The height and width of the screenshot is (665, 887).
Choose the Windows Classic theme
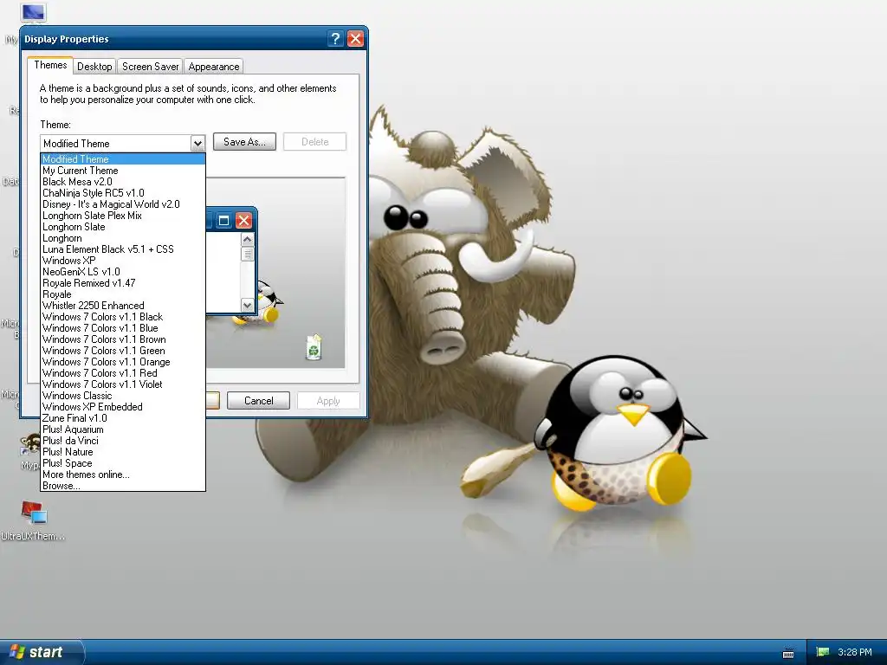(123, 395)
